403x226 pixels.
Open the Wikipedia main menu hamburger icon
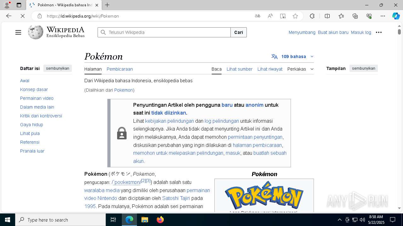(x=18, y=32)
